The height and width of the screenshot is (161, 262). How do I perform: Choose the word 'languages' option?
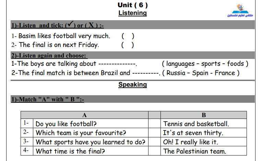(x=180, y=64)
